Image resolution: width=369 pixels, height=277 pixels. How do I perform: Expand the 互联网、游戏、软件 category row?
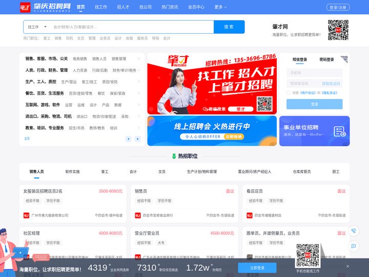tap(139, 105)
